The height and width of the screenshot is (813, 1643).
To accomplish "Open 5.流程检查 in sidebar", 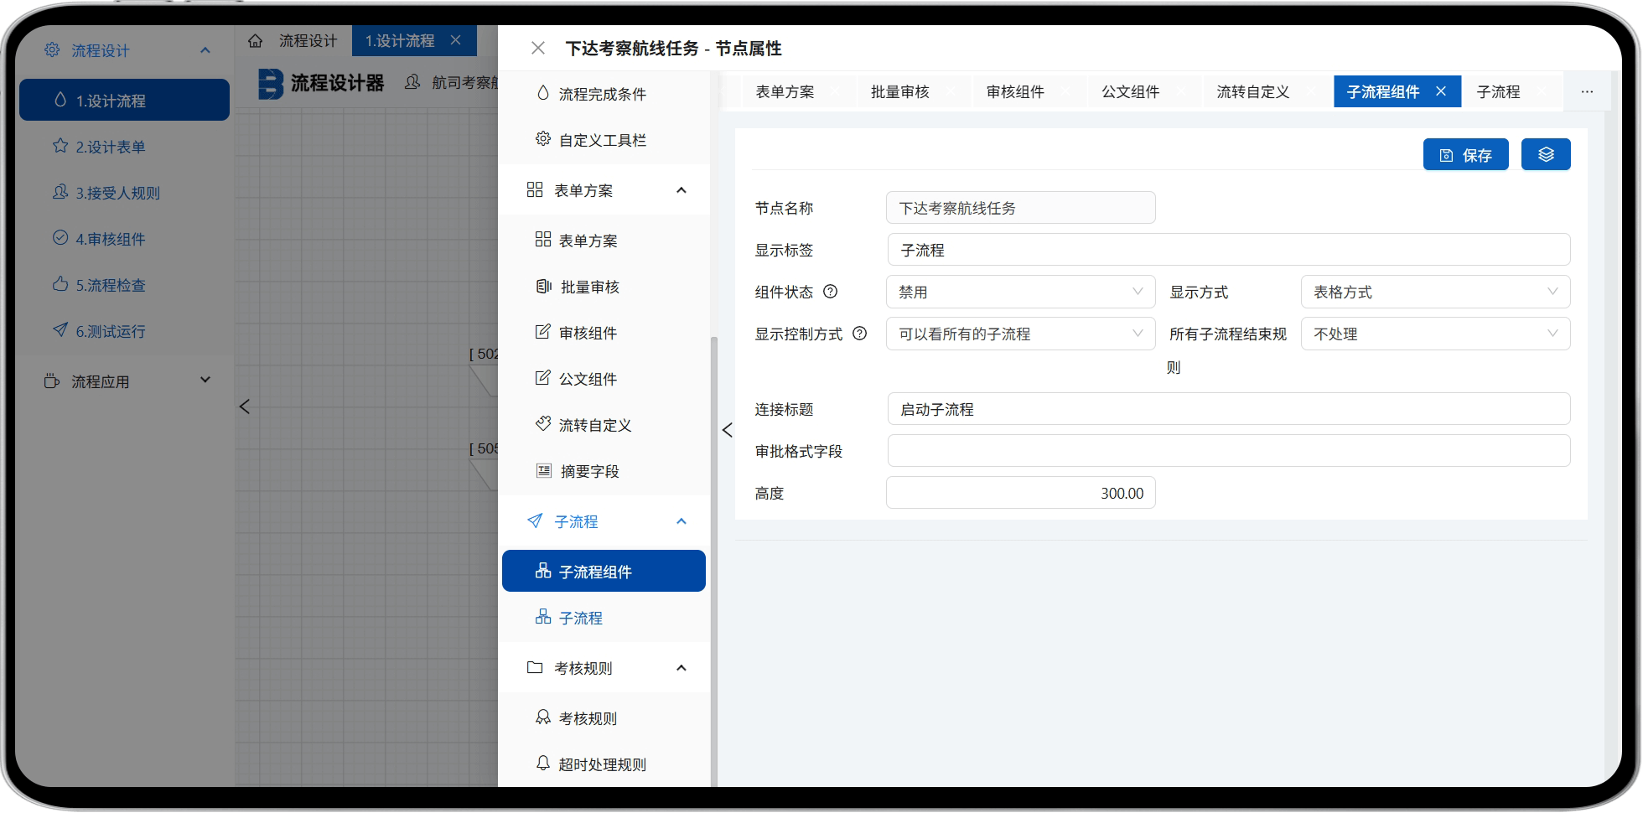I will pyautogui.click(x=124, y=285).
